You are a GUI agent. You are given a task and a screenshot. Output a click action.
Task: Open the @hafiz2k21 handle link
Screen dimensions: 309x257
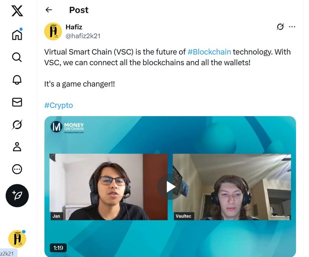pyautogui.click(x=83, y=36)
